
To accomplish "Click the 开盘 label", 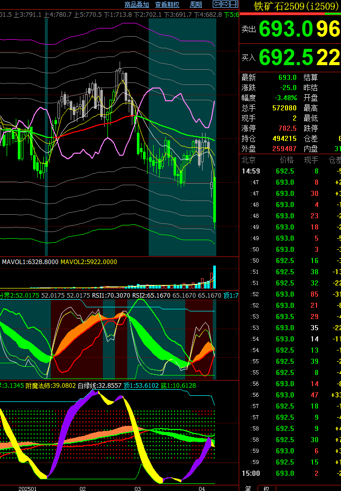I will tap(310, 98).
